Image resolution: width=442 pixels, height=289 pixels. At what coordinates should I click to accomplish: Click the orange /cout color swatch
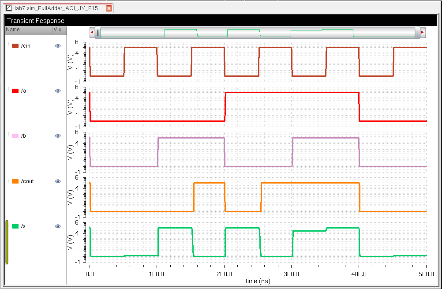[x=15, y=181]
